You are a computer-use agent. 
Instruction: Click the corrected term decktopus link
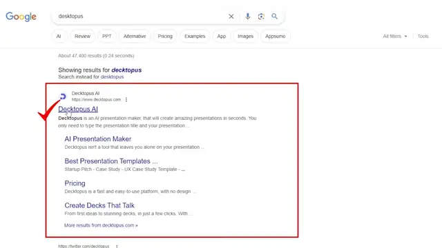click(x=126, y=70)
